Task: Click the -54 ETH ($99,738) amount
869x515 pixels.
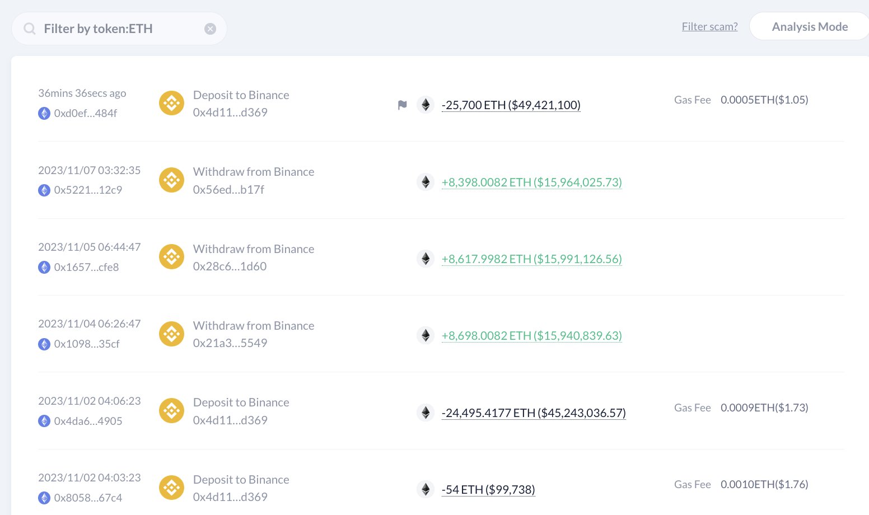Action: 488,490
